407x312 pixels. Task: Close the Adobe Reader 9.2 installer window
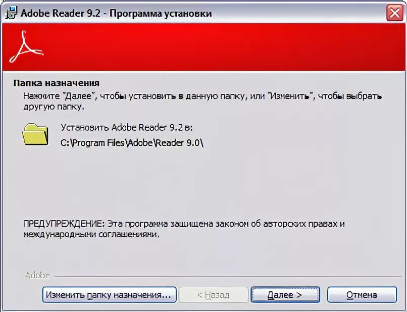point(394,13)
